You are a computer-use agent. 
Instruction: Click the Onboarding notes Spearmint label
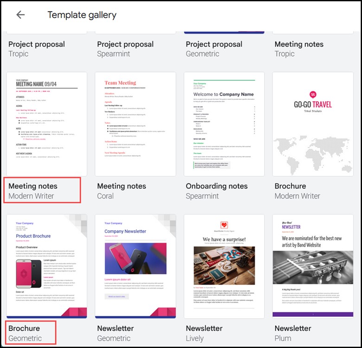pyautogui.click(x=217, y=191)
